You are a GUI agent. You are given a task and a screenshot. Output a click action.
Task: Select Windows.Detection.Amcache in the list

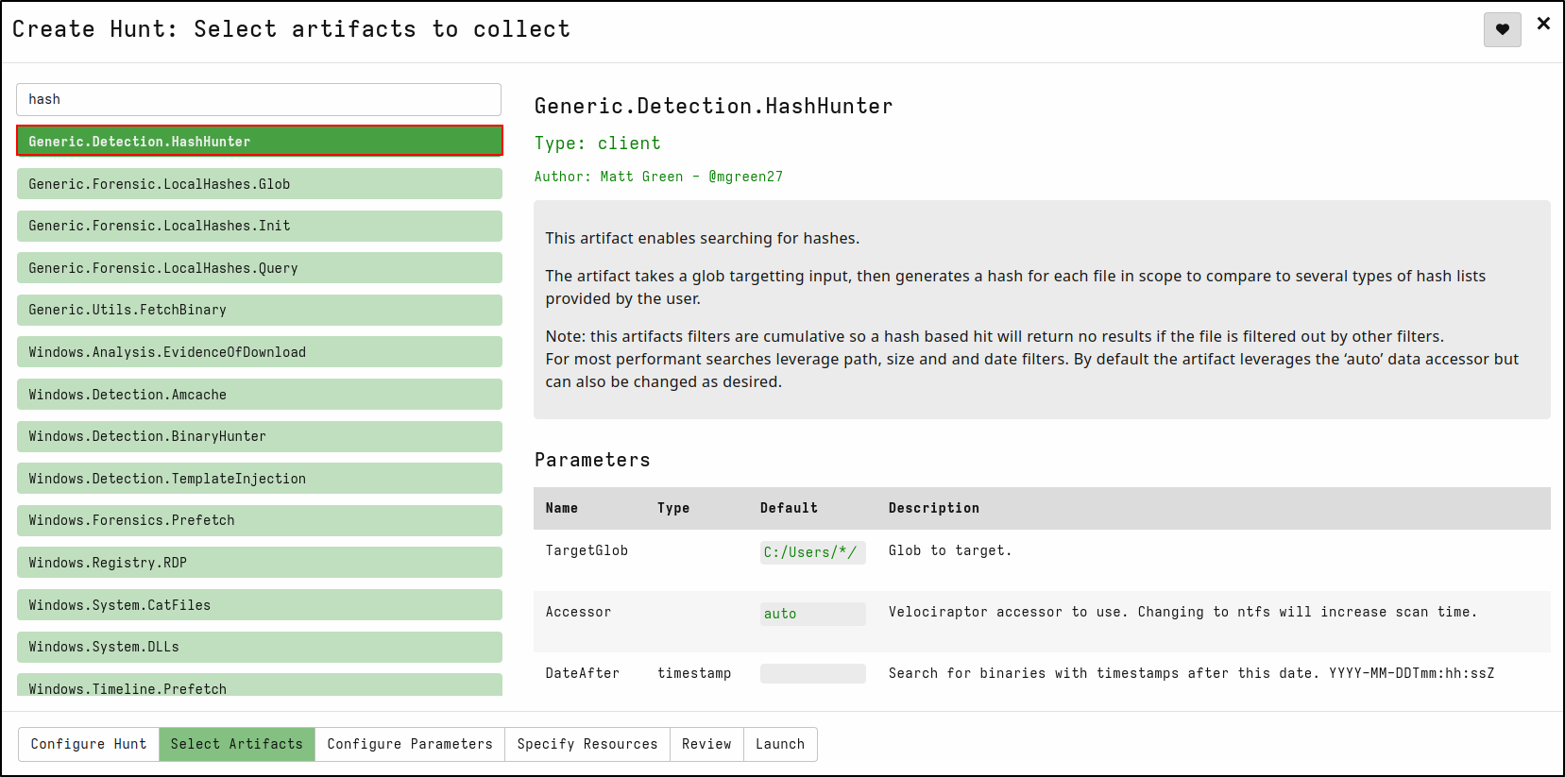pyautogui.click(x=259, y=395)
